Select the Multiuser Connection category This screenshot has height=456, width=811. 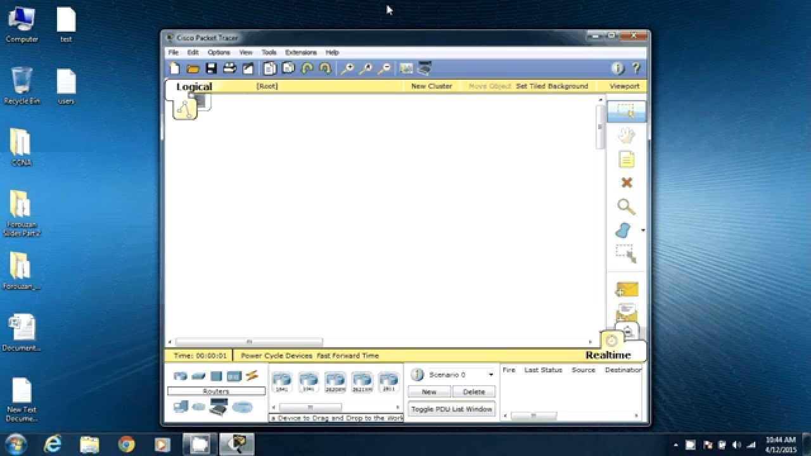pyautogui.click(x=242, y=407)
